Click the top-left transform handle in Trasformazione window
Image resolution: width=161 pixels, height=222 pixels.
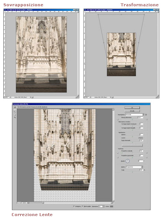98,14
